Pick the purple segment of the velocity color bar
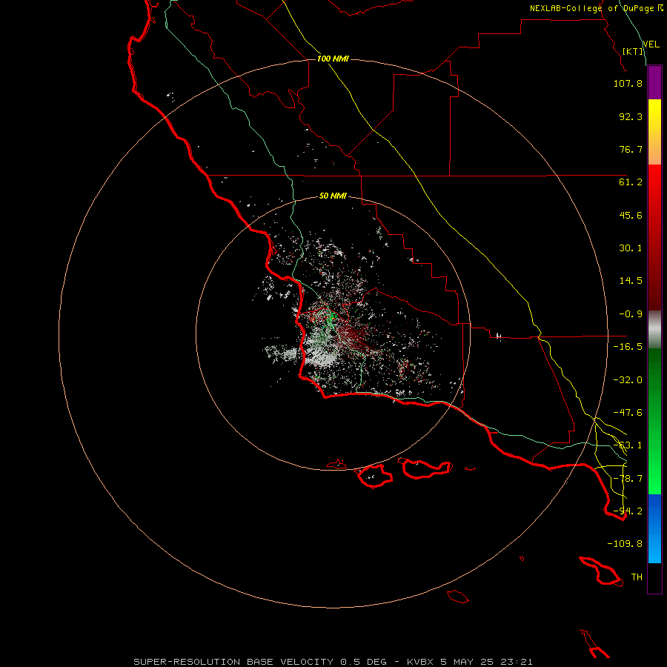Image resolution: width=667 pixels, height=667 pixels. point(654,83)
